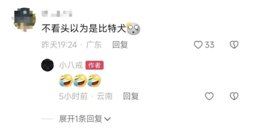Open the 小八戒 username link

click(71, 65)
